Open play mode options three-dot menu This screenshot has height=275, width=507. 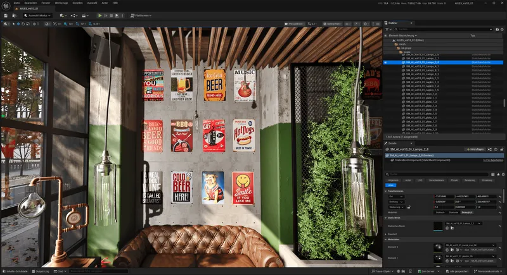[122, 15]
